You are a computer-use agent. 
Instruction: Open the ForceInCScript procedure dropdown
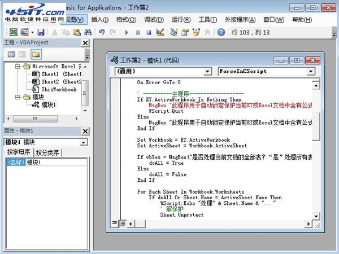pyautogui.click(x=311, y=71)
